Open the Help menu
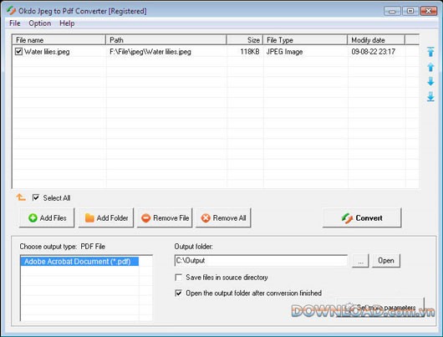Image resolution: width=443 pixels, height=337 pixels. (x=67, y=23)
